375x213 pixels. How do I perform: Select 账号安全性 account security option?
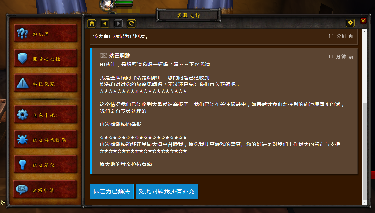point(45,58)
